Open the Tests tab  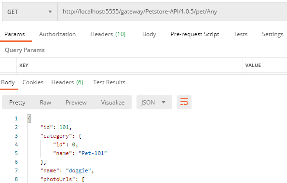coord(241,34)
